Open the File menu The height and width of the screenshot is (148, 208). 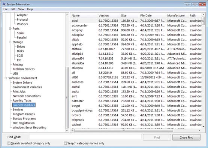[6, 9]
